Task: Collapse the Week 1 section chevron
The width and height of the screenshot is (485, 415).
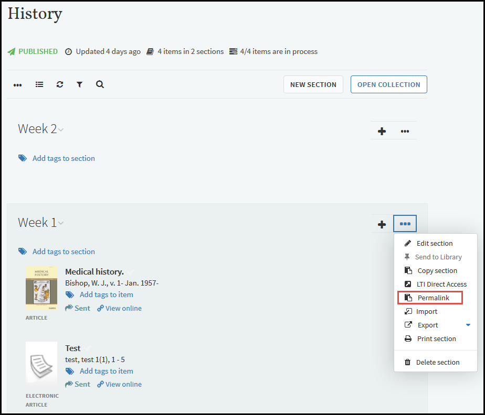Action: pos(61,223)
